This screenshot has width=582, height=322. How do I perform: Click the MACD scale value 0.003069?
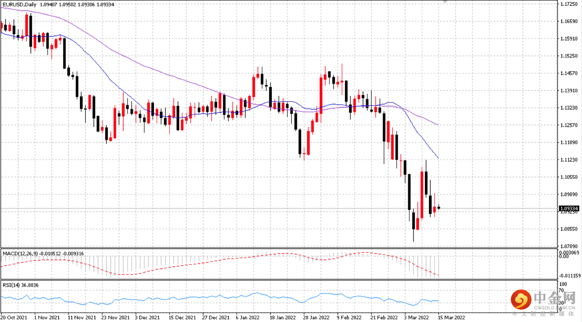[x=570, y=251]
